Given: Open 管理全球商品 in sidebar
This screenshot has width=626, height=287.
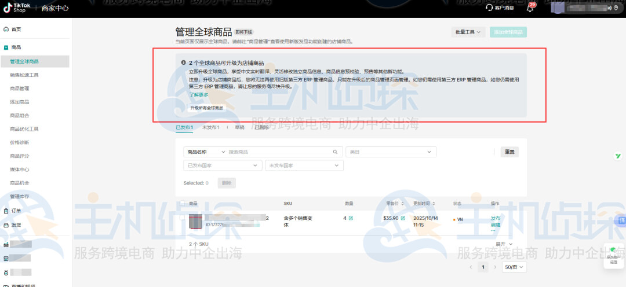Looking at the screenshot, I should 35,61.
